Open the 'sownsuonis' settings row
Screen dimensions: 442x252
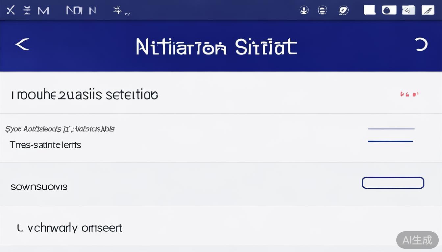point(39,187)
